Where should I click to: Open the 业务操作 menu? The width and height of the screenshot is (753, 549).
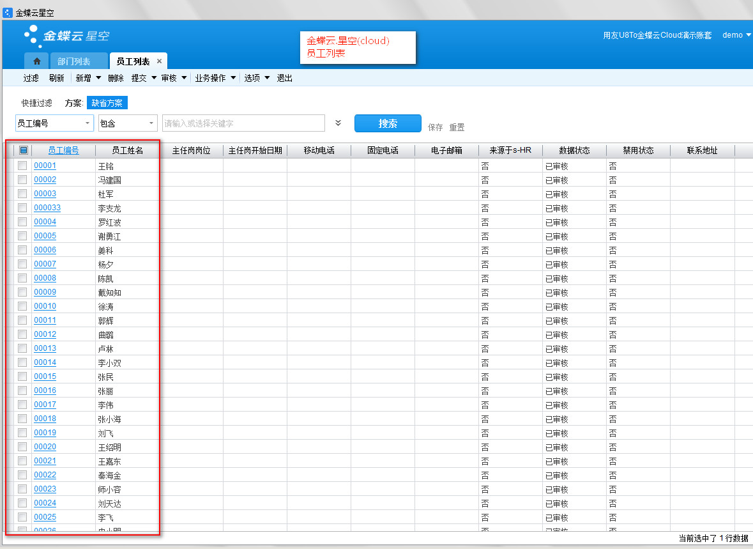coord(210,78)
